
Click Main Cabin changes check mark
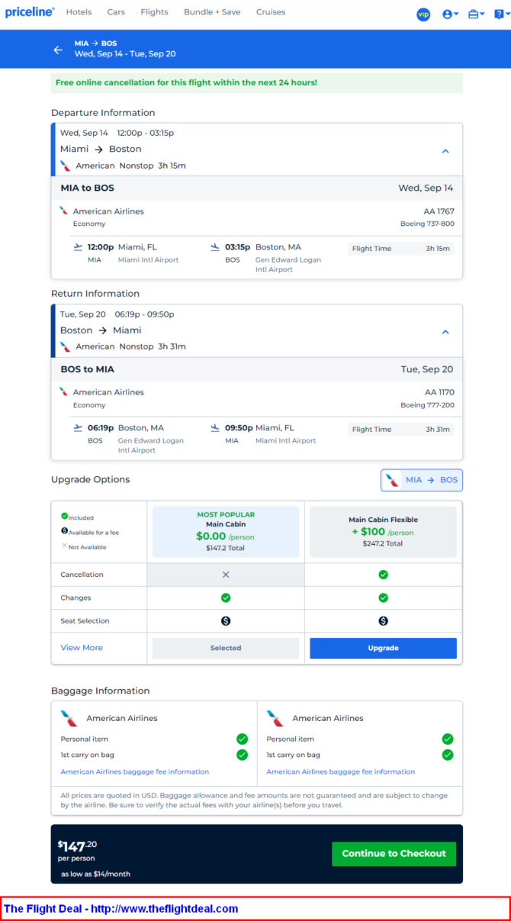[226, 597]
